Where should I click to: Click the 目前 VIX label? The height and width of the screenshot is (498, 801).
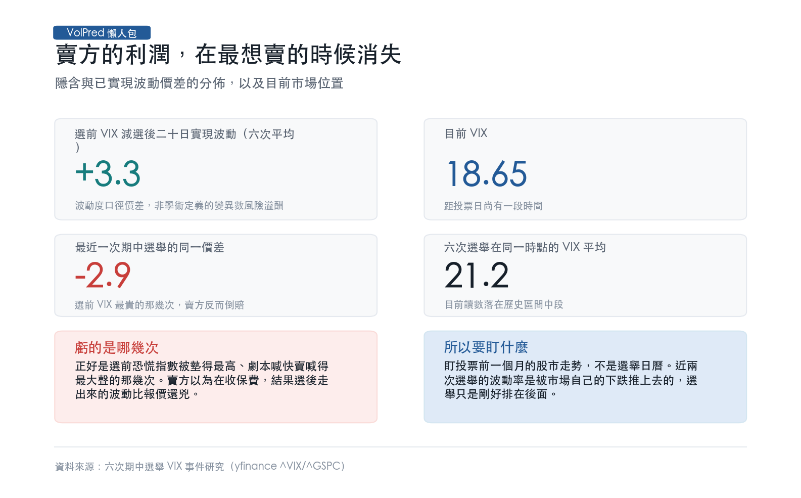tap(466, 133)
